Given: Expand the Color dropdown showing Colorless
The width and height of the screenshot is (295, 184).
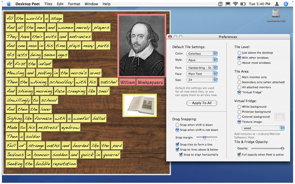Looking at the screenshot, I should [202, 53].
